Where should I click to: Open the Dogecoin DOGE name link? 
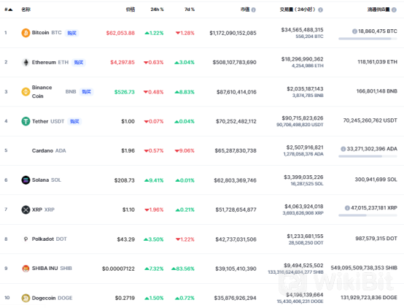tap(52, 298)
